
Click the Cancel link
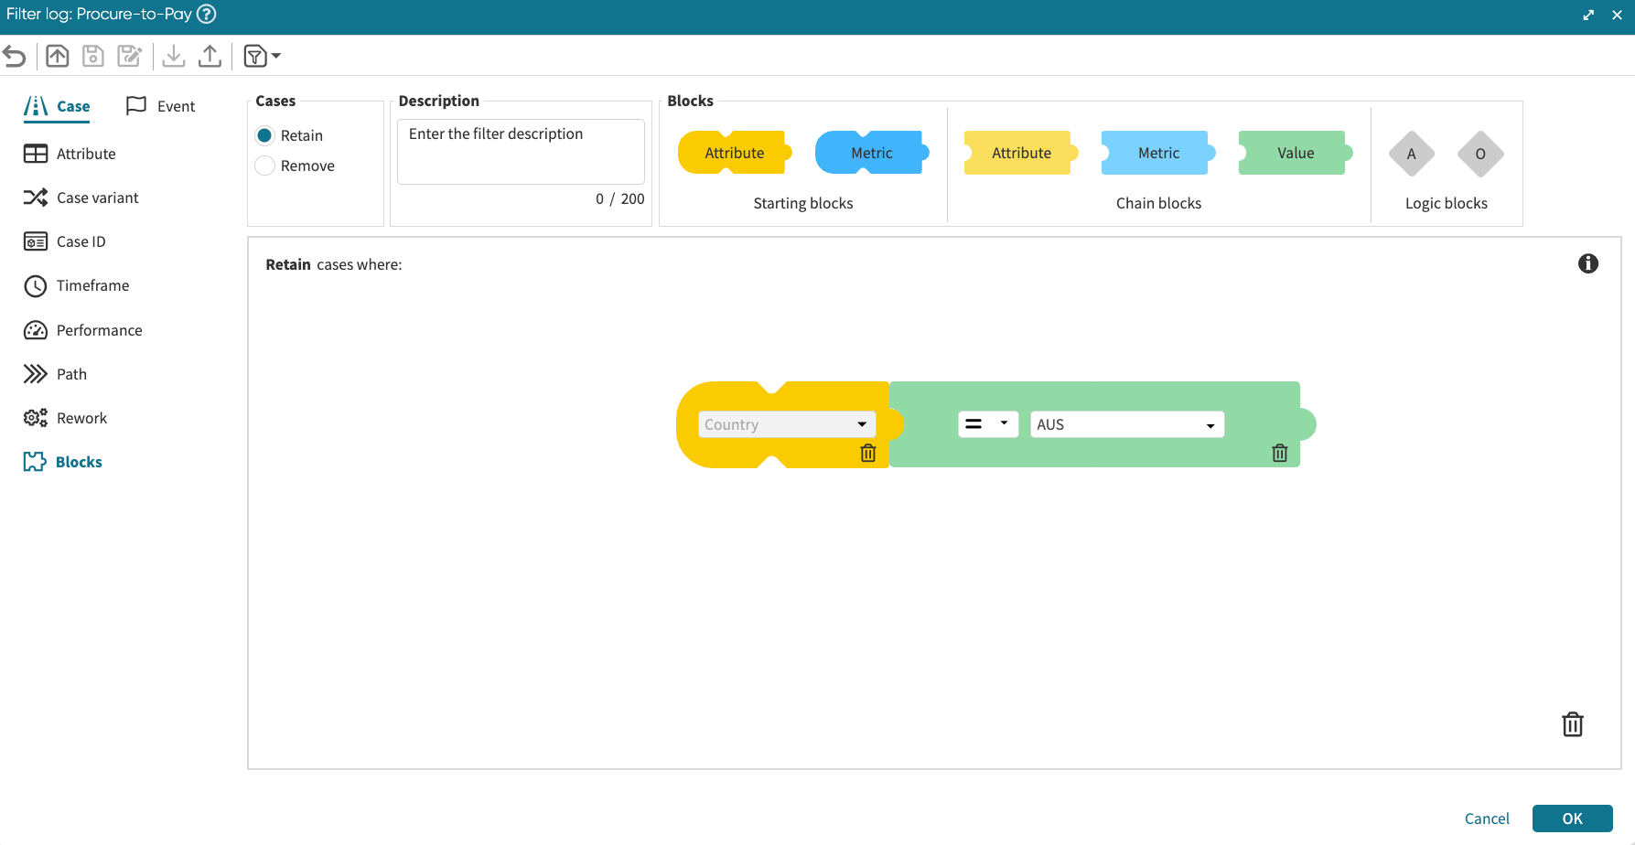tap(1486, 818)
